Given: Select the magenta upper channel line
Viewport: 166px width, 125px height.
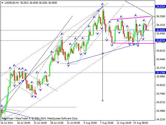Looking at the screenshot, I should [x=130, y=18].
